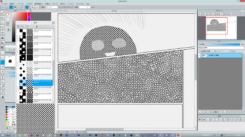245x137 pixels.
Task: Delete the layer with trash icon
Action: pos(230,112)
